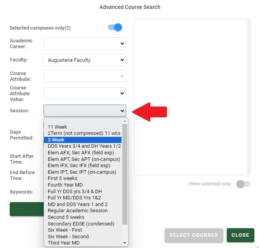Expand the Course Attribute Value dropdown

pos(85,93)
